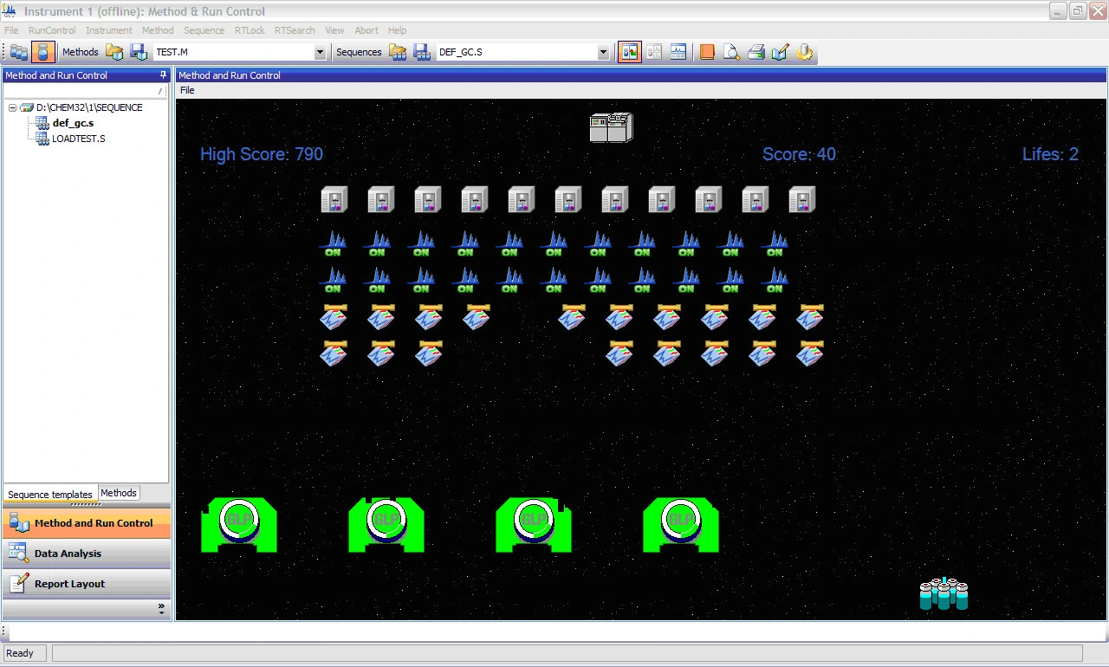Click the print preview magnifier icon
The image size is (1109, 667).
[732, 52]
